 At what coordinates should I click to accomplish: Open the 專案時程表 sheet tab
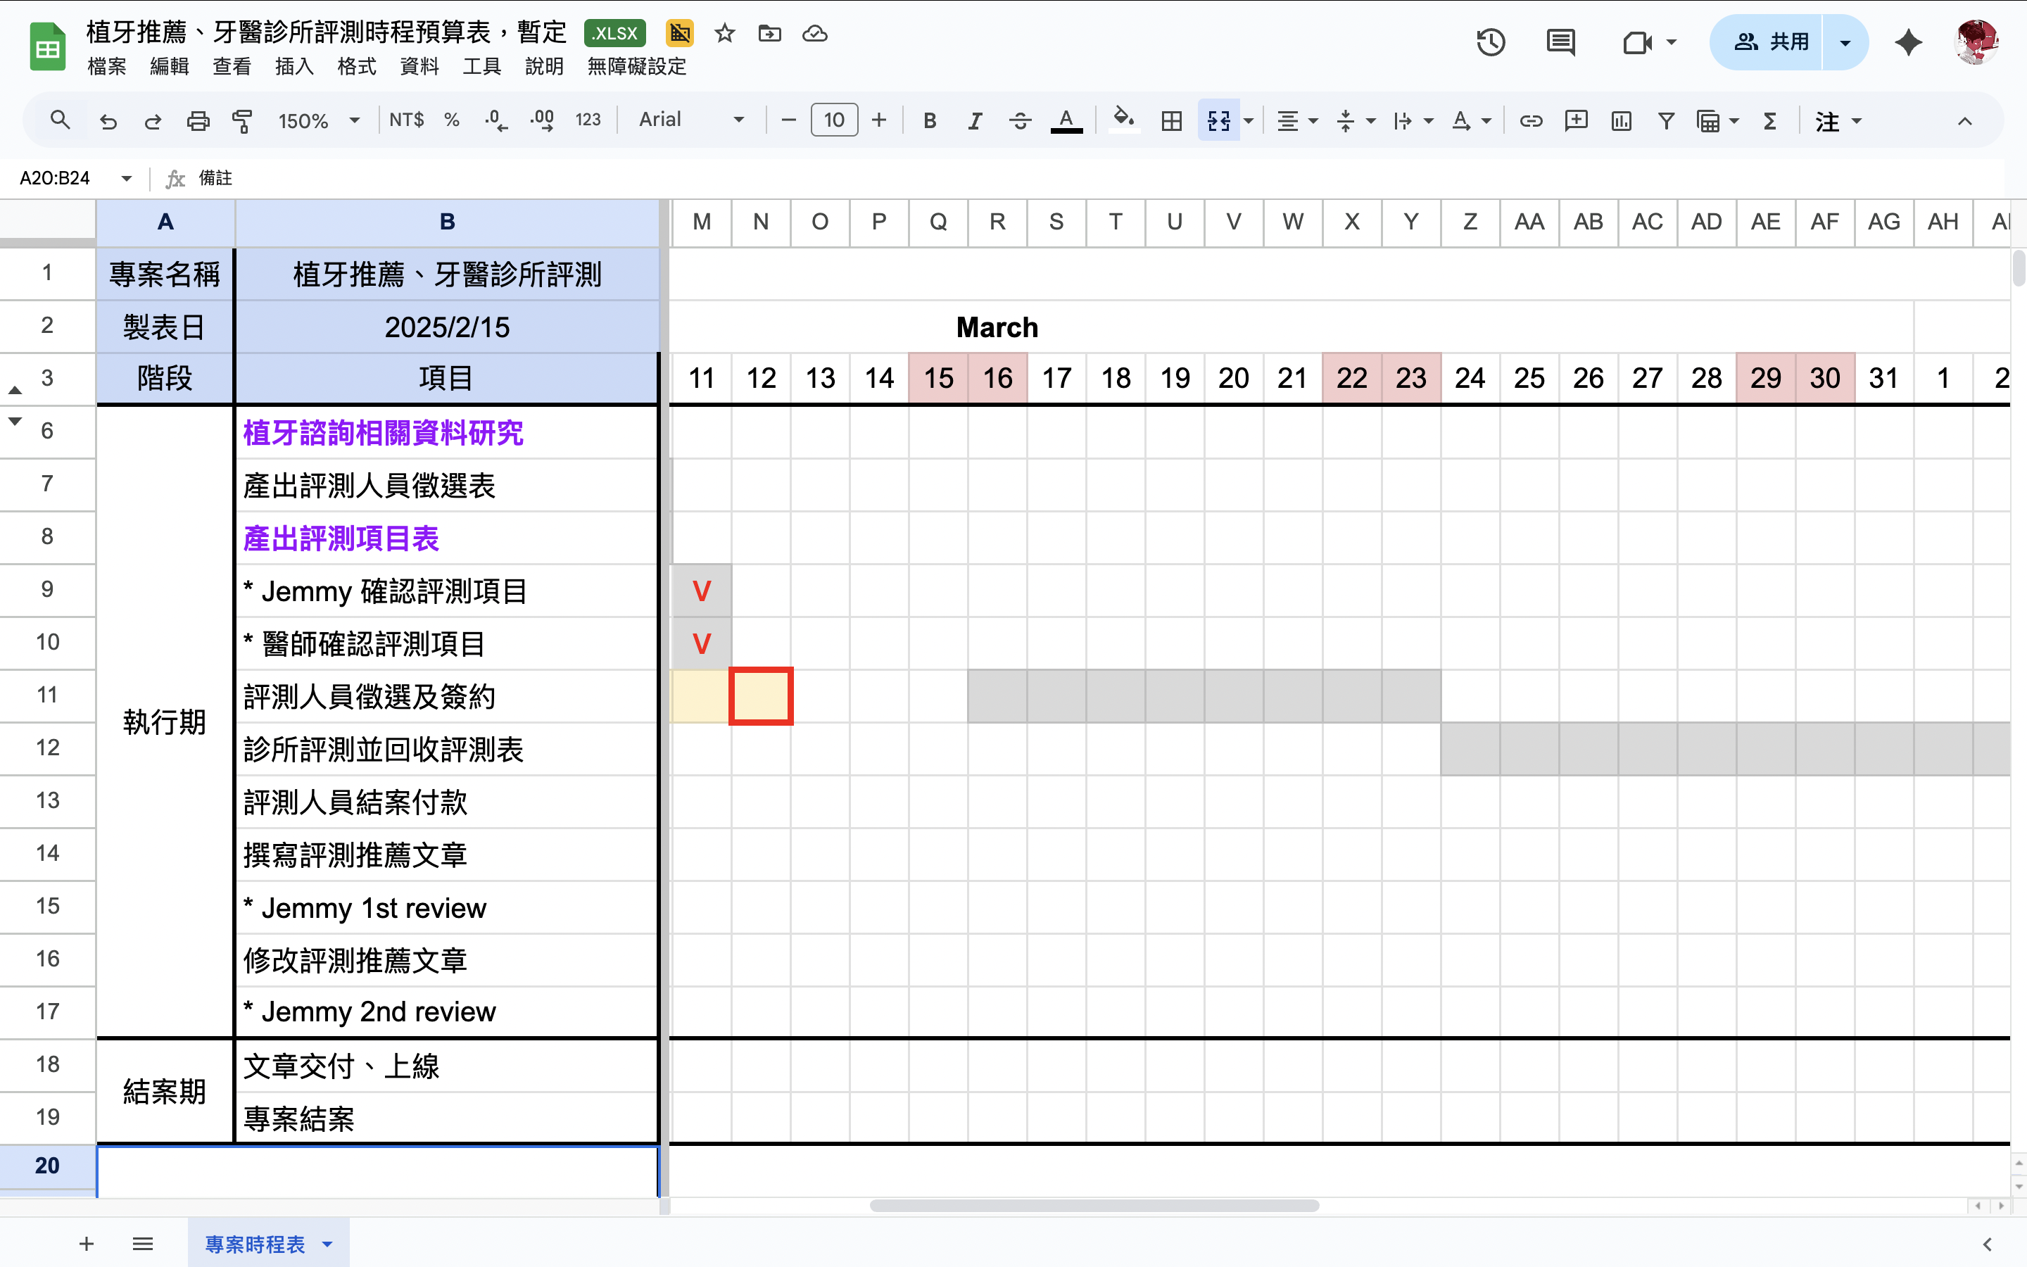255,1244
